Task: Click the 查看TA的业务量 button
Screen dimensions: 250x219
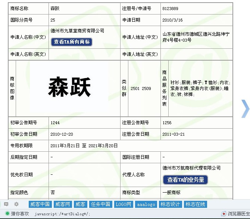Action: (x=185, y=180)
